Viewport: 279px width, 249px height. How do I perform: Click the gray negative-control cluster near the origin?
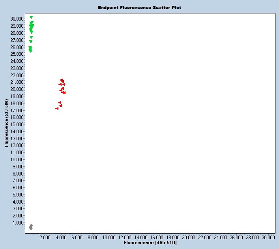[x=31, y=227]
